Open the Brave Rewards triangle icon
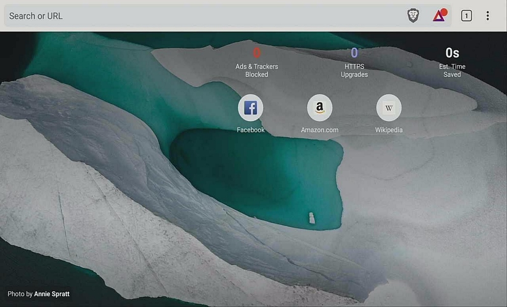Screen dimensions: 507x307 (x=440, y=15)
